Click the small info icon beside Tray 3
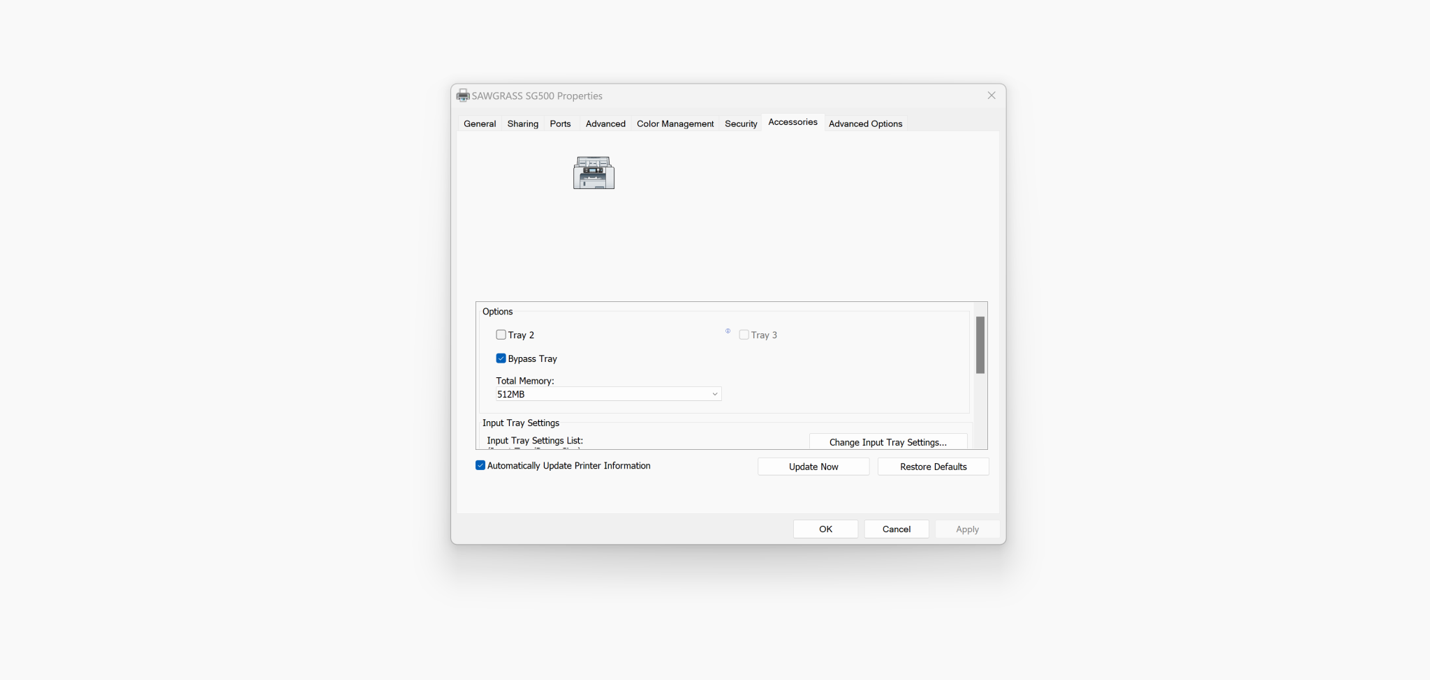The image size is (1430, 680). click(x=728, y=331)
